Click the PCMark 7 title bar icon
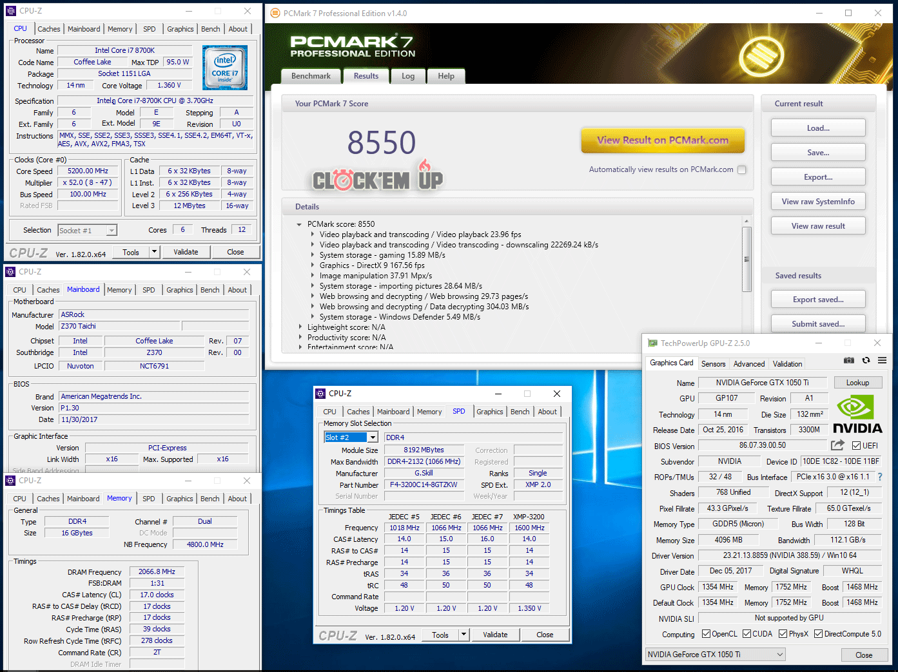This screenshot has height=672, width=898. coord(275,13)
